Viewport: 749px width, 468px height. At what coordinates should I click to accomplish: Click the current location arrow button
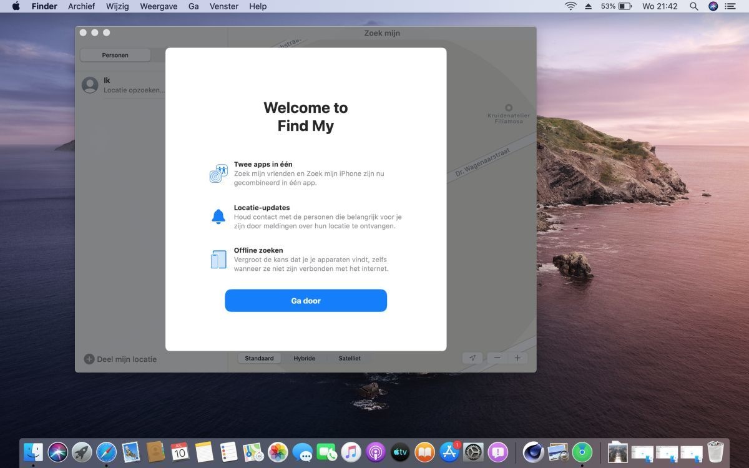tap(472, 358)
